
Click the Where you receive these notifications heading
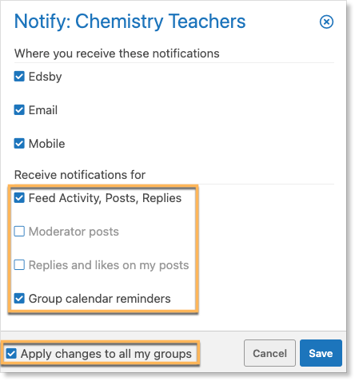pos(117,54)
